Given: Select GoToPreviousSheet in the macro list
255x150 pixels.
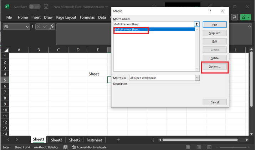Looking at the screenshot, I should [x=154, y=30].
